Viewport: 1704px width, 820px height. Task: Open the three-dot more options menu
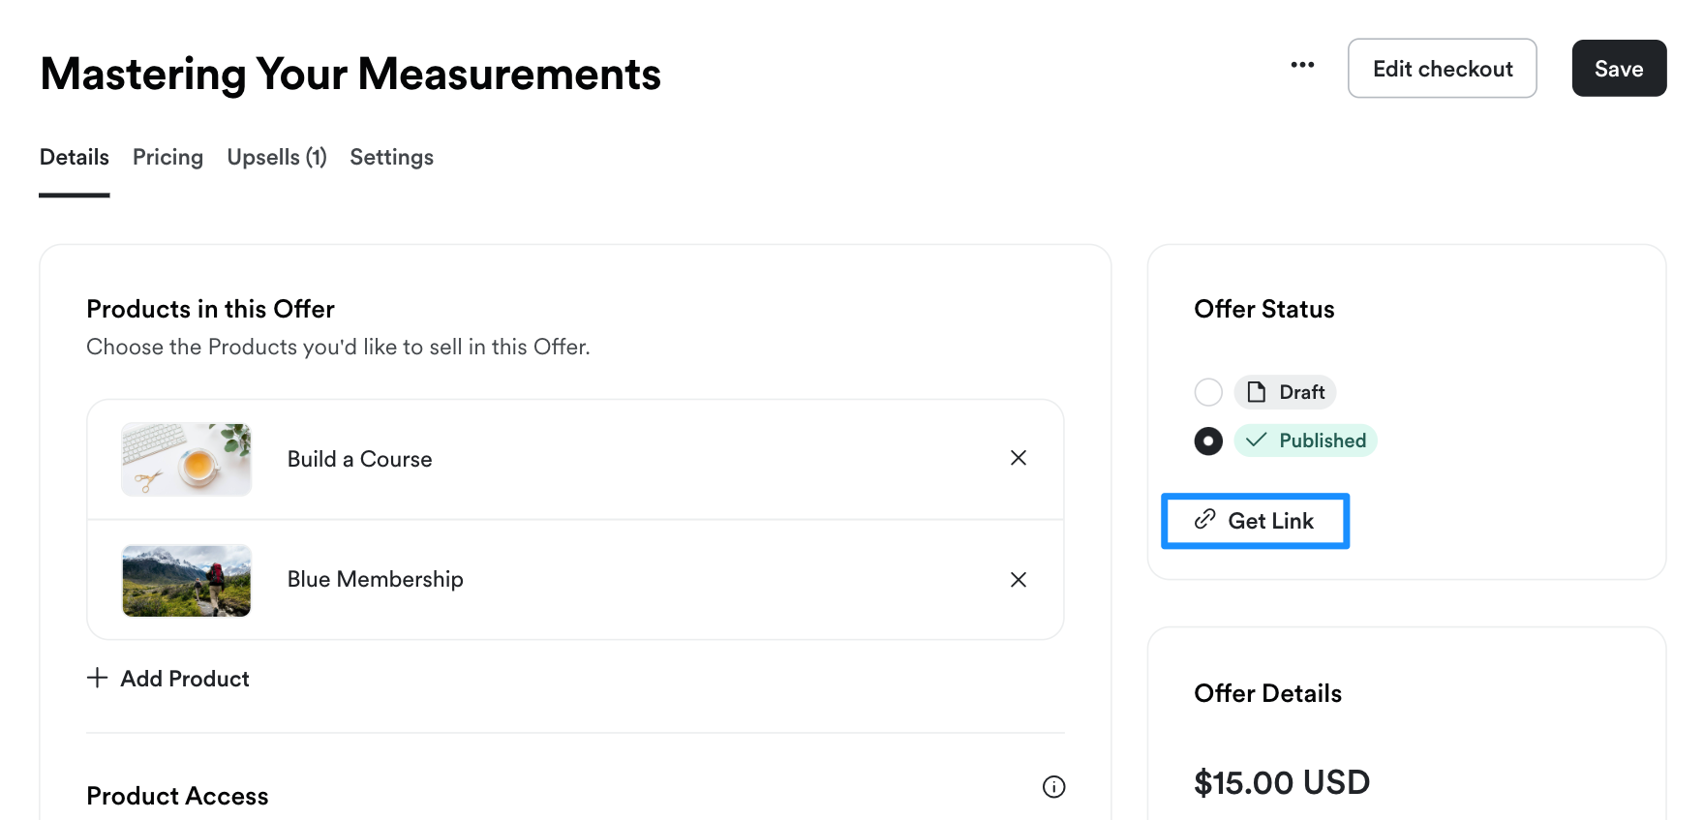(1302, 65)
